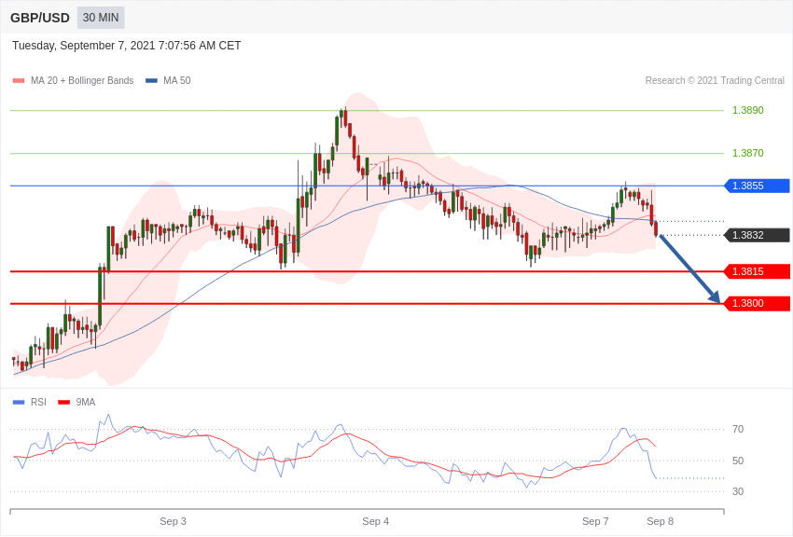Click the Sep 3 date axis label

[173, 521]
